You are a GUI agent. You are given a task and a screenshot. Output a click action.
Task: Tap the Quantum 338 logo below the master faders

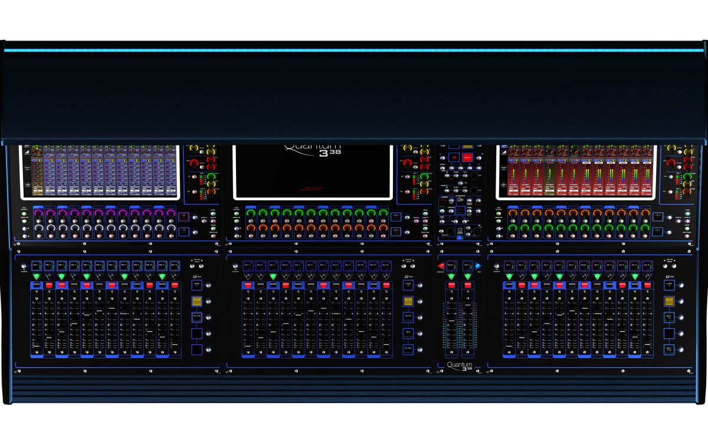click(x=460, y=366)
